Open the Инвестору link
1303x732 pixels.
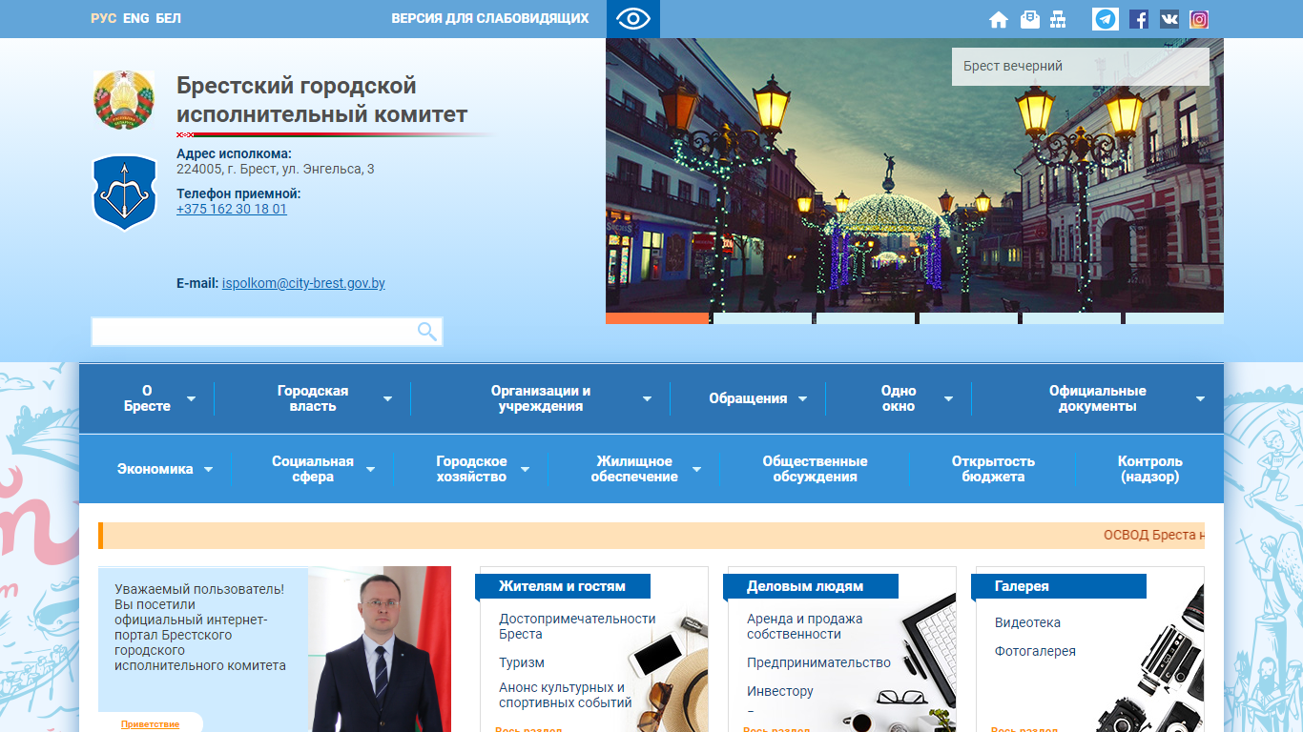click(780, 691)
